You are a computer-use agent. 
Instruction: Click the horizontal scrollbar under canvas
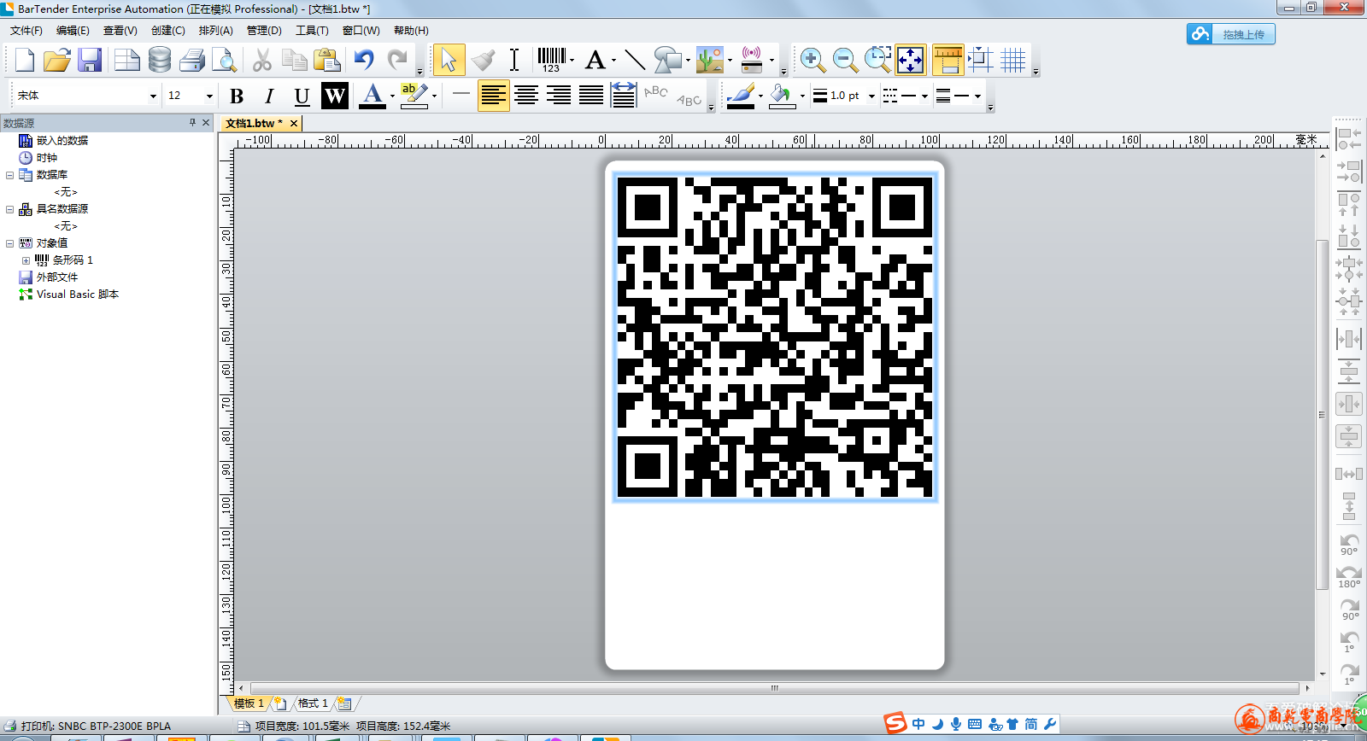[774, 688]
